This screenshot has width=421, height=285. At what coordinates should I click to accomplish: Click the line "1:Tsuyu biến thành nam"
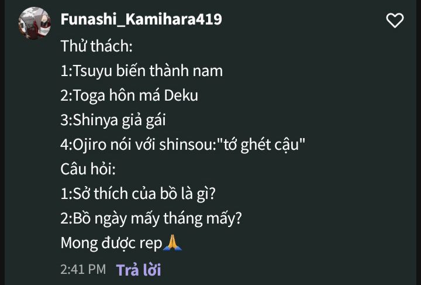tap(142, 71)
